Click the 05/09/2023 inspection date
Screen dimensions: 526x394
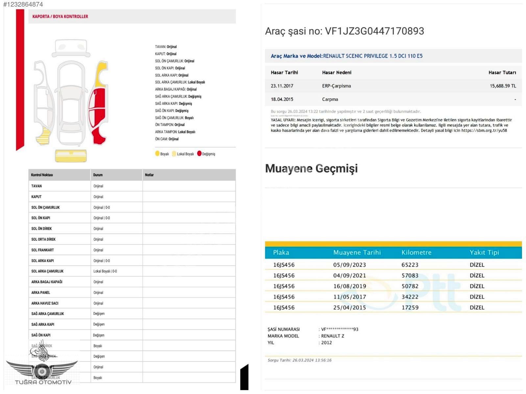[349, 265]
